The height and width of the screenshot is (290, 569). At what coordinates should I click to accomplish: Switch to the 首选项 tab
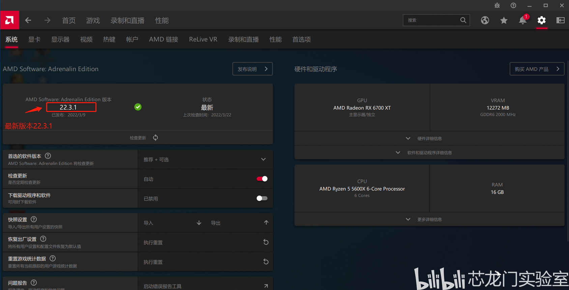pos(302,39)
